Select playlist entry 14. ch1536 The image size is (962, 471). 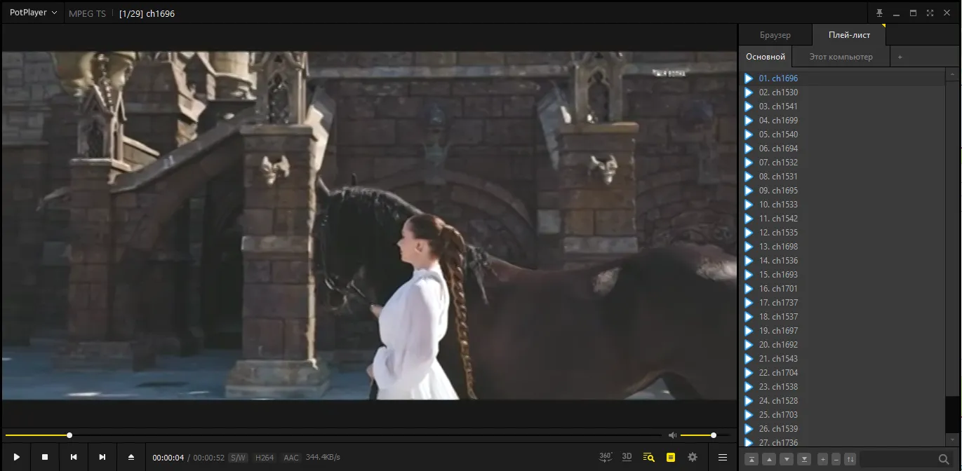[x=843, y=261]
